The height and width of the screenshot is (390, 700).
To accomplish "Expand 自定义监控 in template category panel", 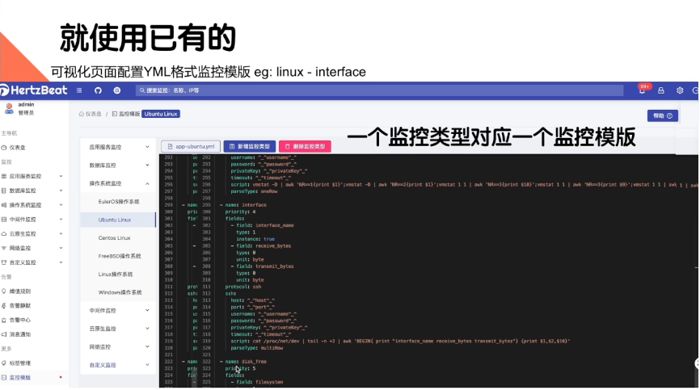I will point(118,365).
